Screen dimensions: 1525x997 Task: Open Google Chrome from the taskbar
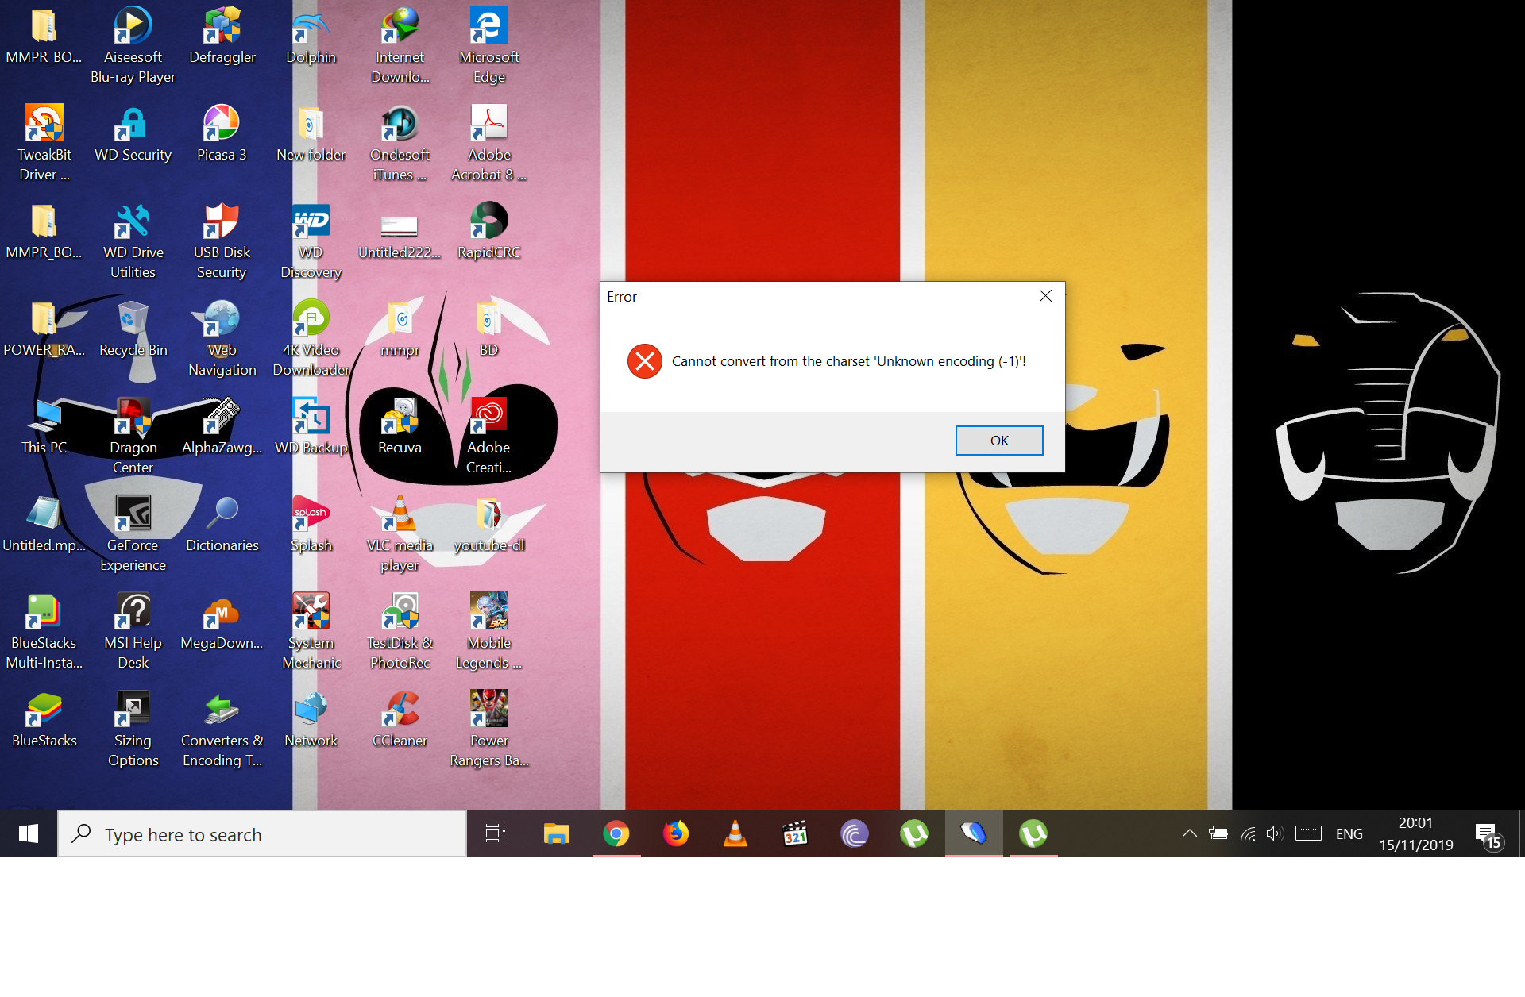[616, 833]
